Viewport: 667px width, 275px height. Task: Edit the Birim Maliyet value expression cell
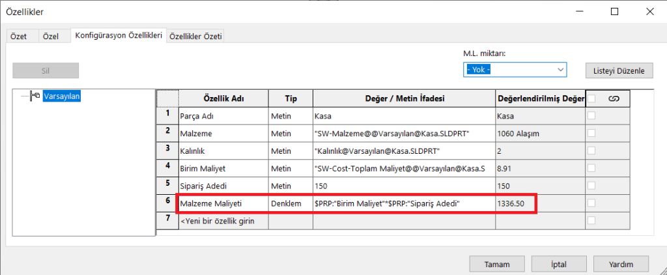[x=403, y=168]
